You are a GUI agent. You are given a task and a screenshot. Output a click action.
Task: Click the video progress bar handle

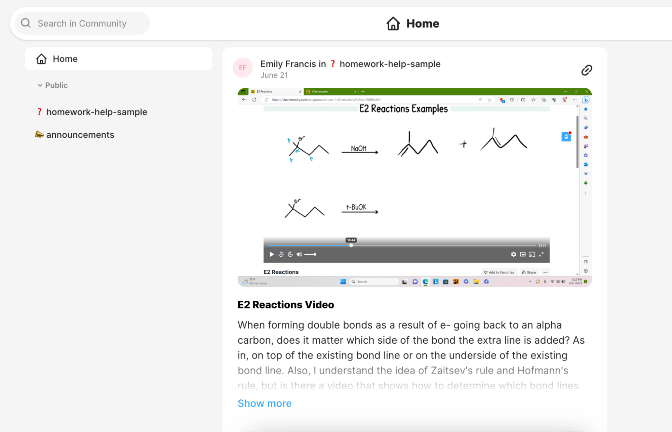pyautogui.click(x=351, y=245)
